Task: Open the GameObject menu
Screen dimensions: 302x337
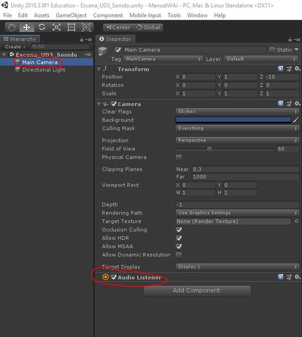Action: 71,15
